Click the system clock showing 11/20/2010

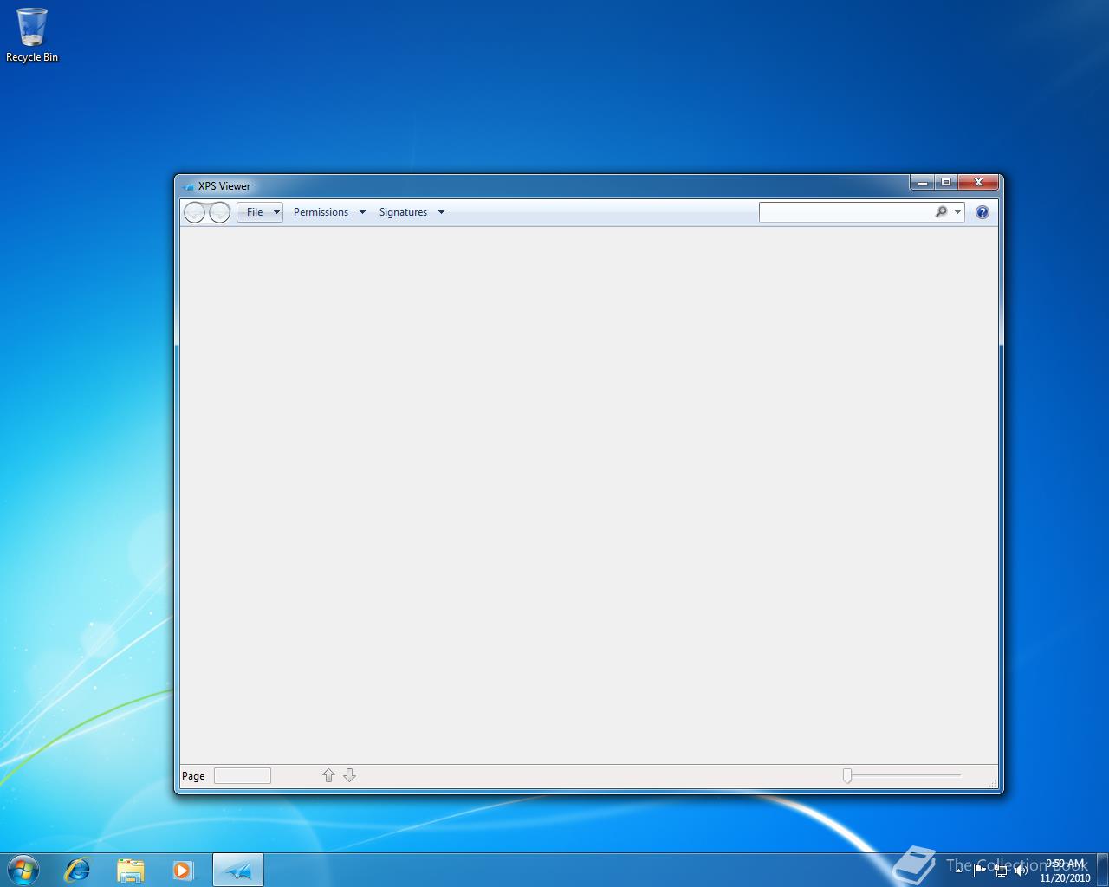point(1065,871)
